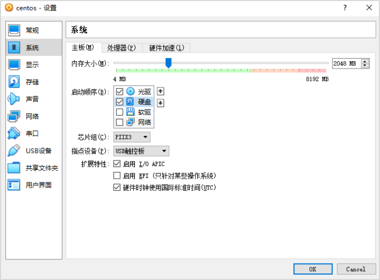Select the USB设备 sidebar label
Viewport: 380px width, 280px height.
[38, 151]
